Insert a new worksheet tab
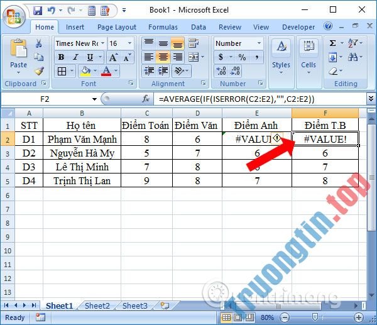The width and height of the screenshot is (377, 325). (165, 306)
